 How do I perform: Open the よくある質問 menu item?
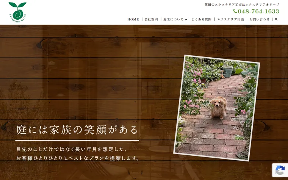click(201, 19)
